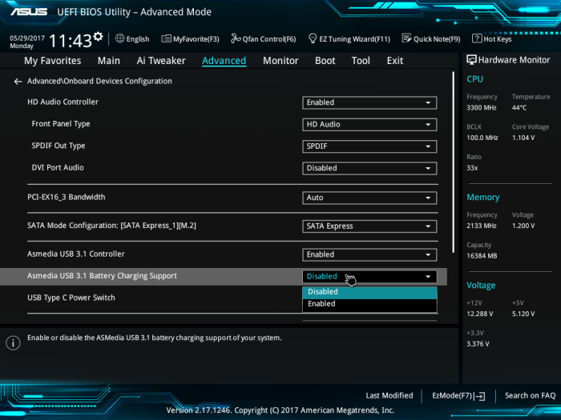Viewport: 561px width, 420px height.
Task: Switch to the Ai Tweaker tab
Action: pyautogui.click(x=161, y=61)
